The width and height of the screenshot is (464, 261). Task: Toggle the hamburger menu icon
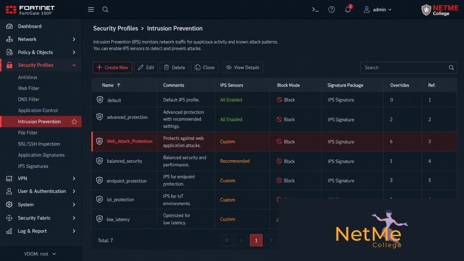[91, 9]
